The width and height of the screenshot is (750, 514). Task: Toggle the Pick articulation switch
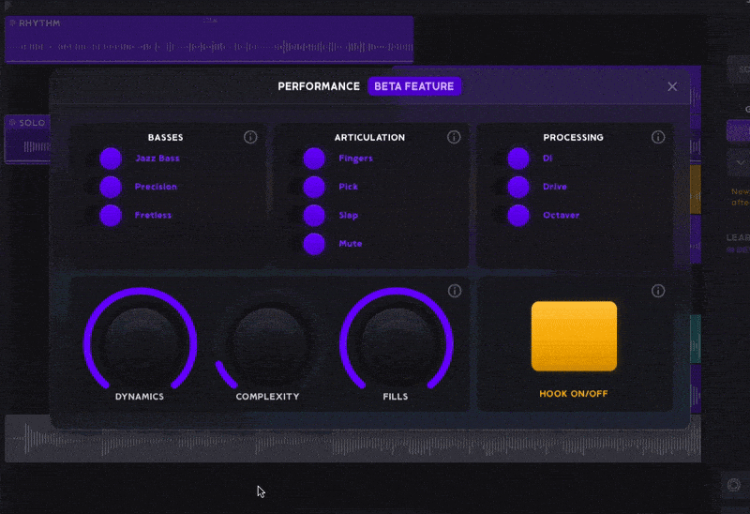[314, 188]
